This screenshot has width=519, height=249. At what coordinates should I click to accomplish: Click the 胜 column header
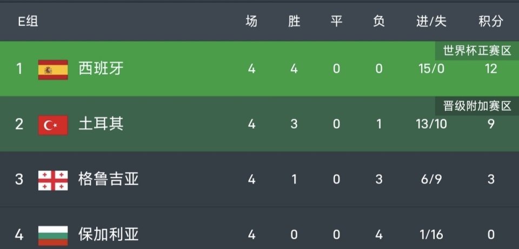tap(294, 22)
